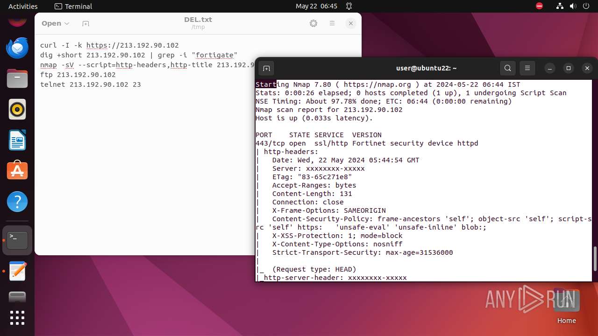
Task: Select the Terminal icon in dock
Action: tap(17, 240)
